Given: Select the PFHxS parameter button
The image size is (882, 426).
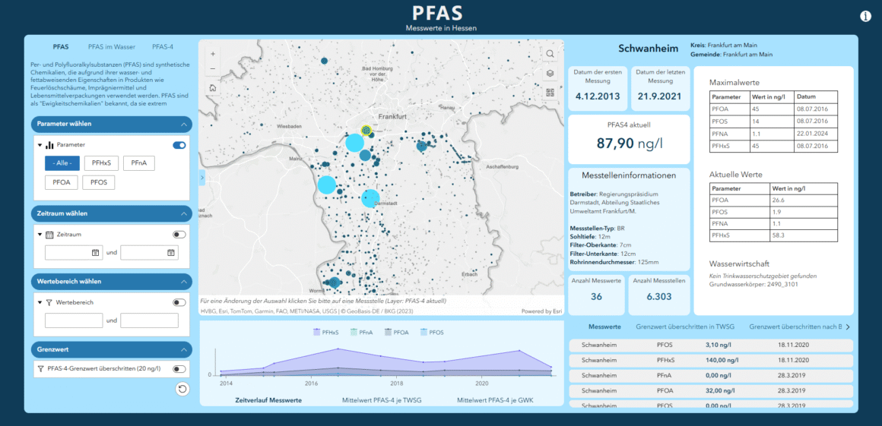Looking at the screenshot, I should tap(101, 163).
